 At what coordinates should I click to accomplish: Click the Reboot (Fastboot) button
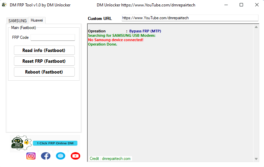click(44, 72)
